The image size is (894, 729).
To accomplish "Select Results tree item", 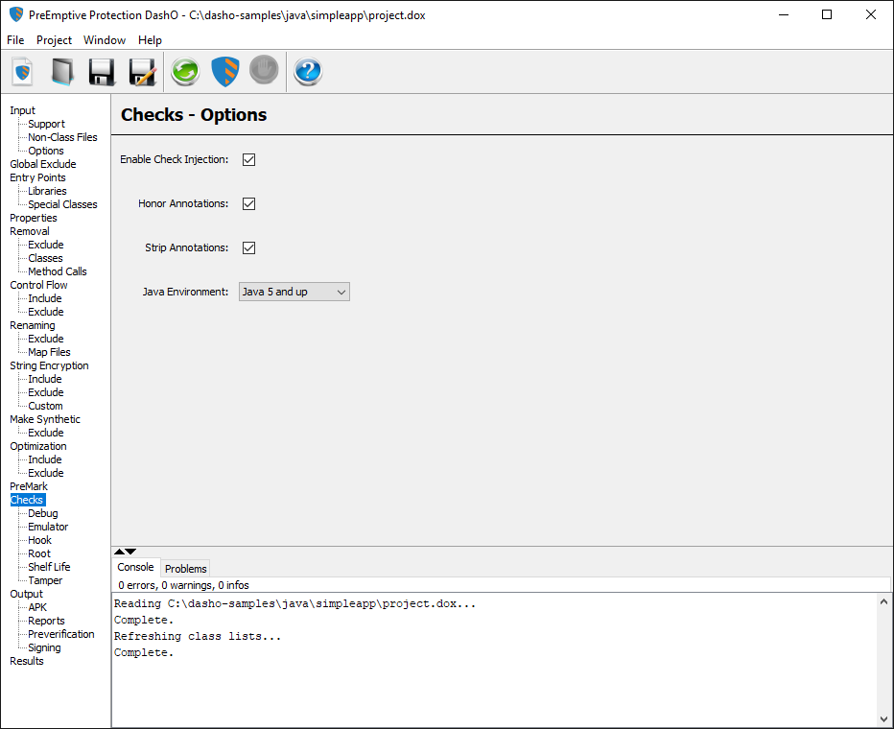I will point(27,661).
